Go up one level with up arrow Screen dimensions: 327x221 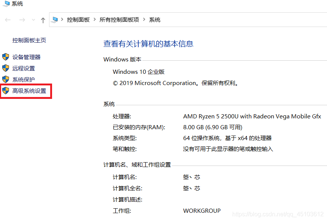point(43,20)
